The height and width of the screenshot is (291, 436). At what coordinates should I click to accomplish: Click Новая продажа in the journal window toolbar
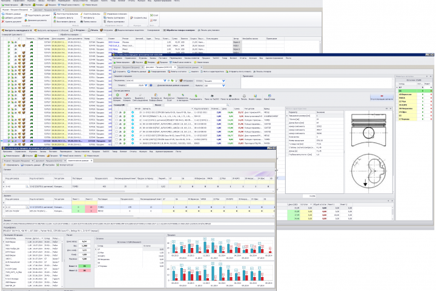tap(10, 5)
